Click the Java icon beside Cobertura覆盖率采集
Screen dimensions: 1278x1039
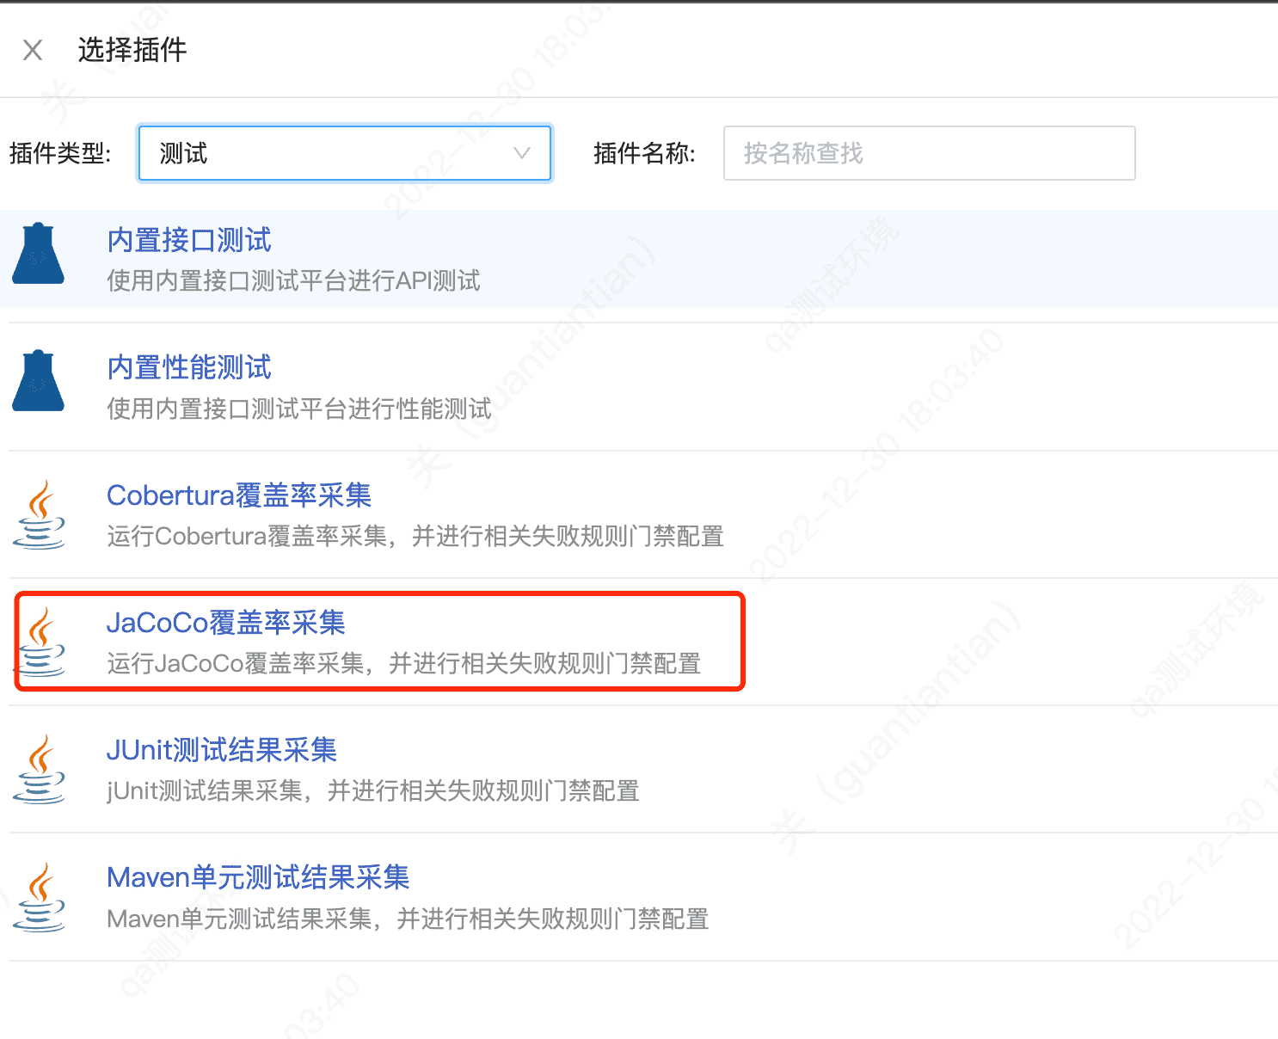40,514
